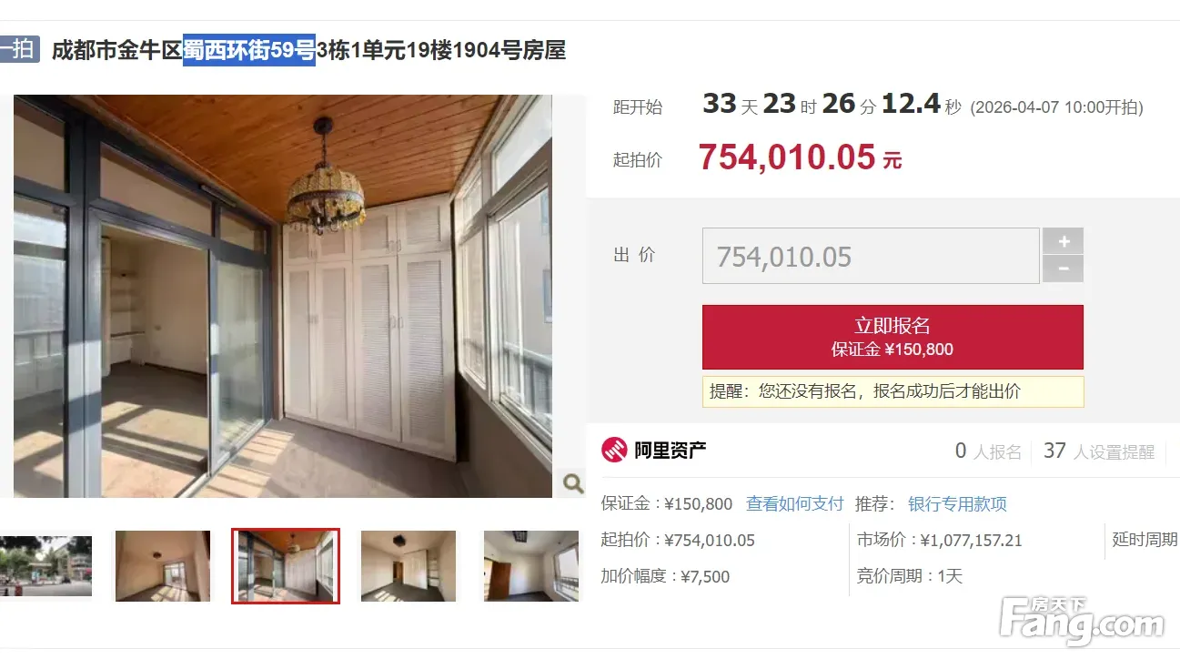The width and height of the screenshot is (1180, 659).
Task: Open the 查看如何支付 link
Action: [x=795, y=503]
